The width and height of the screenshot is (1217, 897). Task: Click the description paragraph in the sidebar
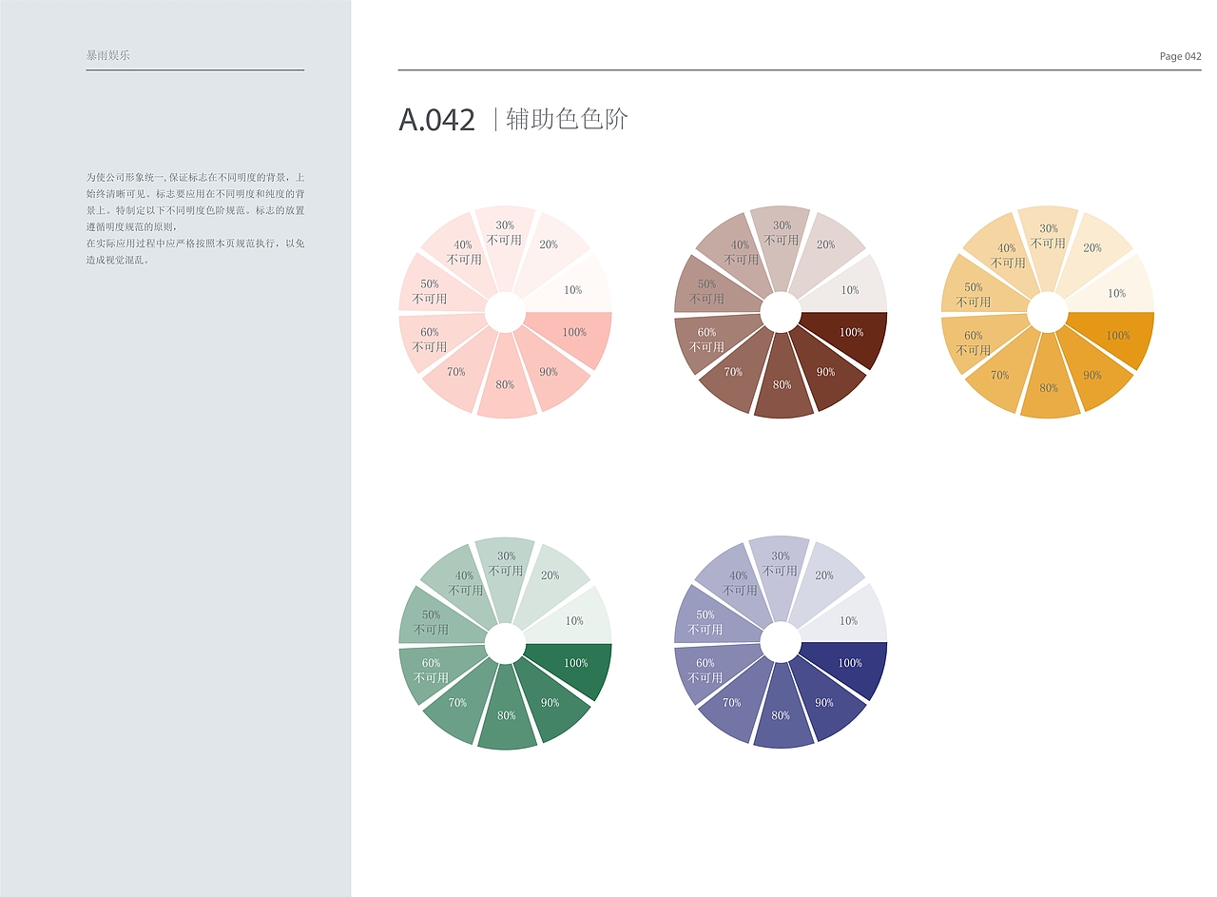pyautogui.click(x=195, y=218)
